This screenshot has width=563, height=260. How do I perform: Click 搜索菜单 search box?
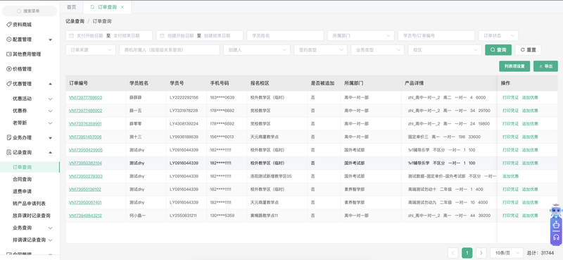coord(30,11)
